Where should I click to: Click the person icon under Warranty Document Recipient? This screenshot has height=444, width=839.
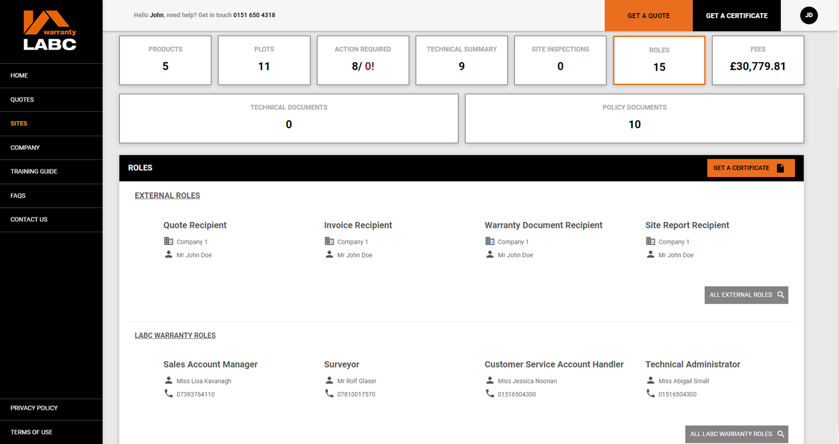click(x=490, y=255)
